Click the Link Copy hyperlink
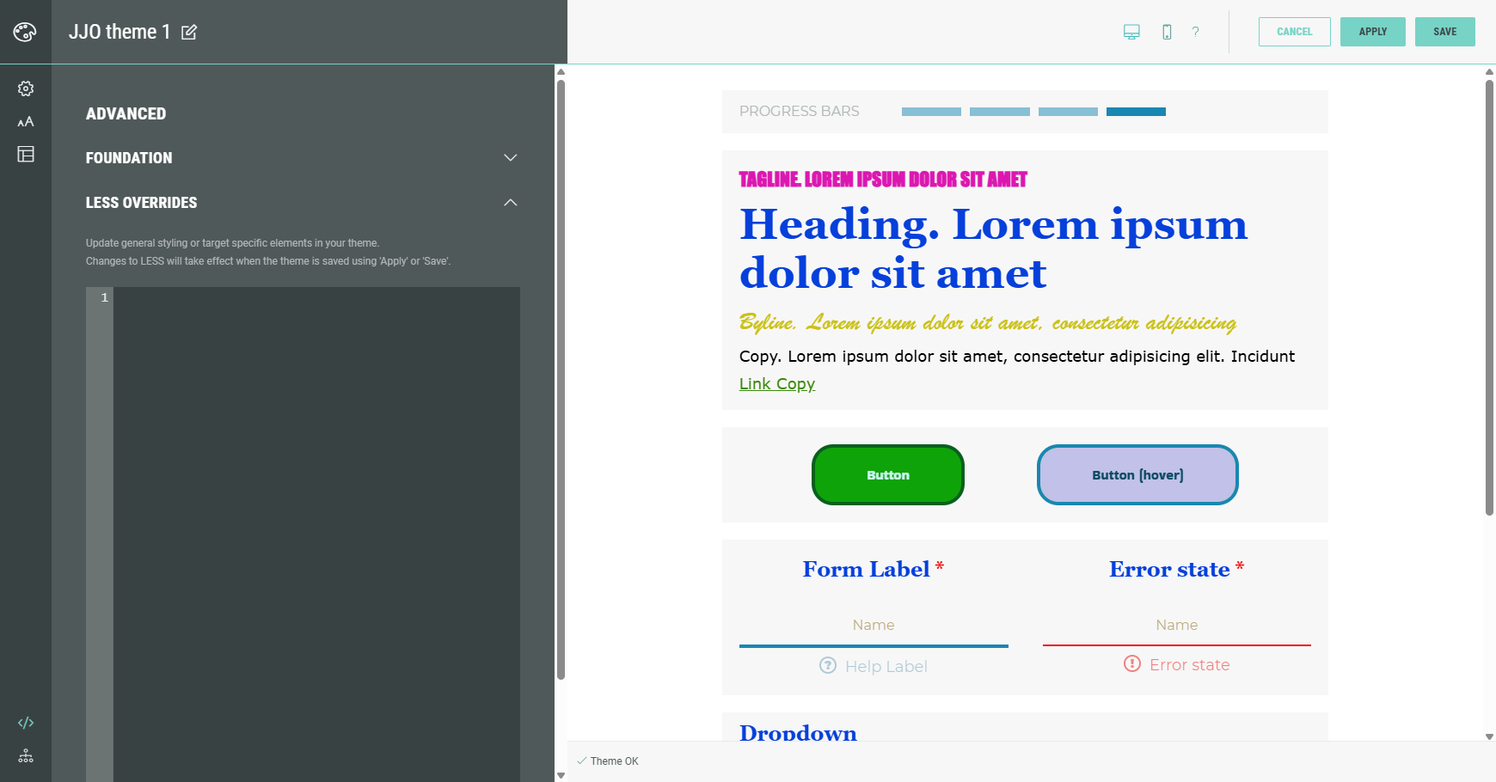The width and height of the screenshot is (1496, 782). [x=777, y=384]
